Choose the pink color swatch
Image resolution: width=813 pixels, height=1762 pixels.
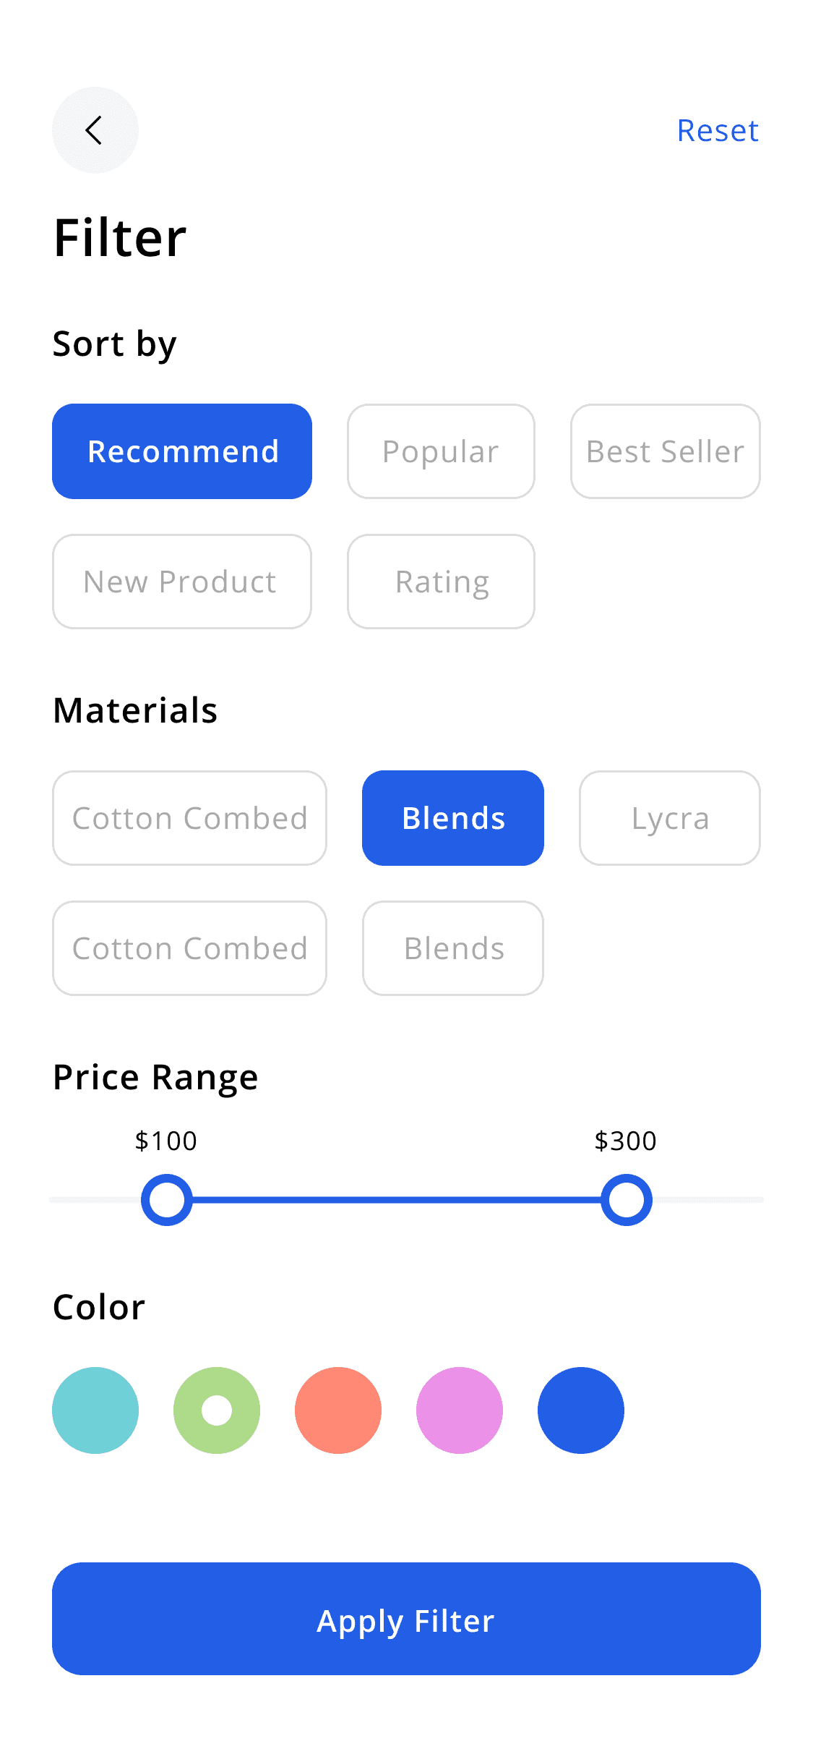(x=460, y=1410)
